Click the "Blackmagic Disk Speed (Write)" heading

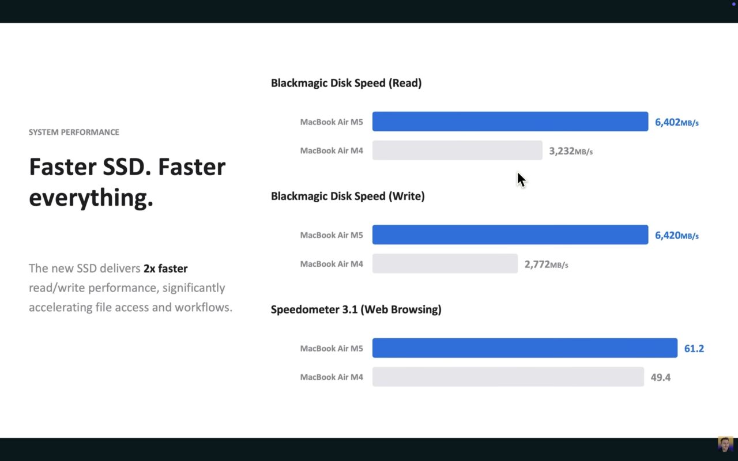348,197
